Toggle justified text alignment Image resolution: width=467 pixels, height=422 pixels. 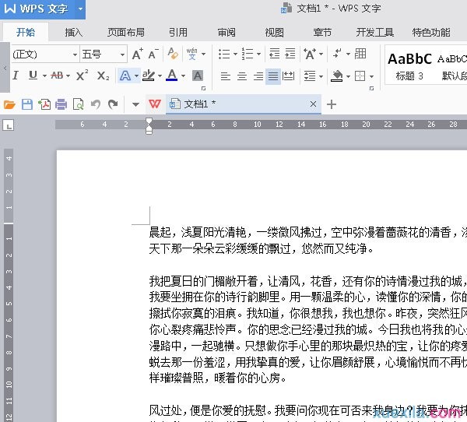[x=273, y=76]
